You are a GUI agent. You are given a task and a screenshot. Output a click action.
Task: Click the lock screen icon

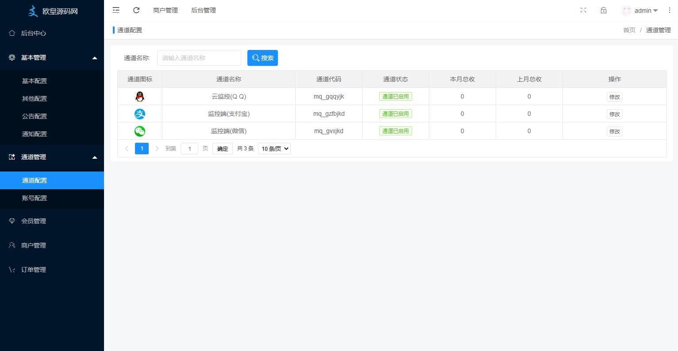(x=604, y=10)
